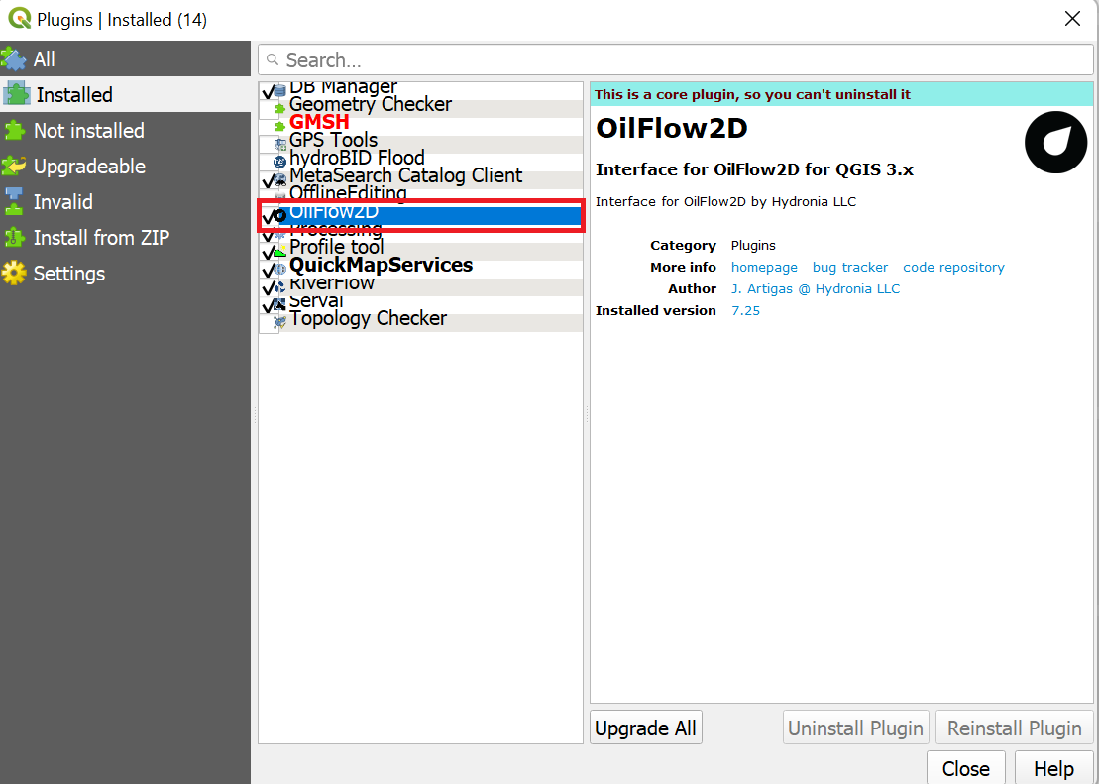Select the Installed tab
The width and height of the screenshot is (1099, 784).
[x=126, y=95]
